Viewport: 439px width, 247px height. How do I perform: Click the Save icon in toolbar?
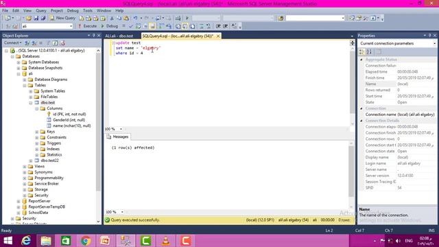click(36, 18)
